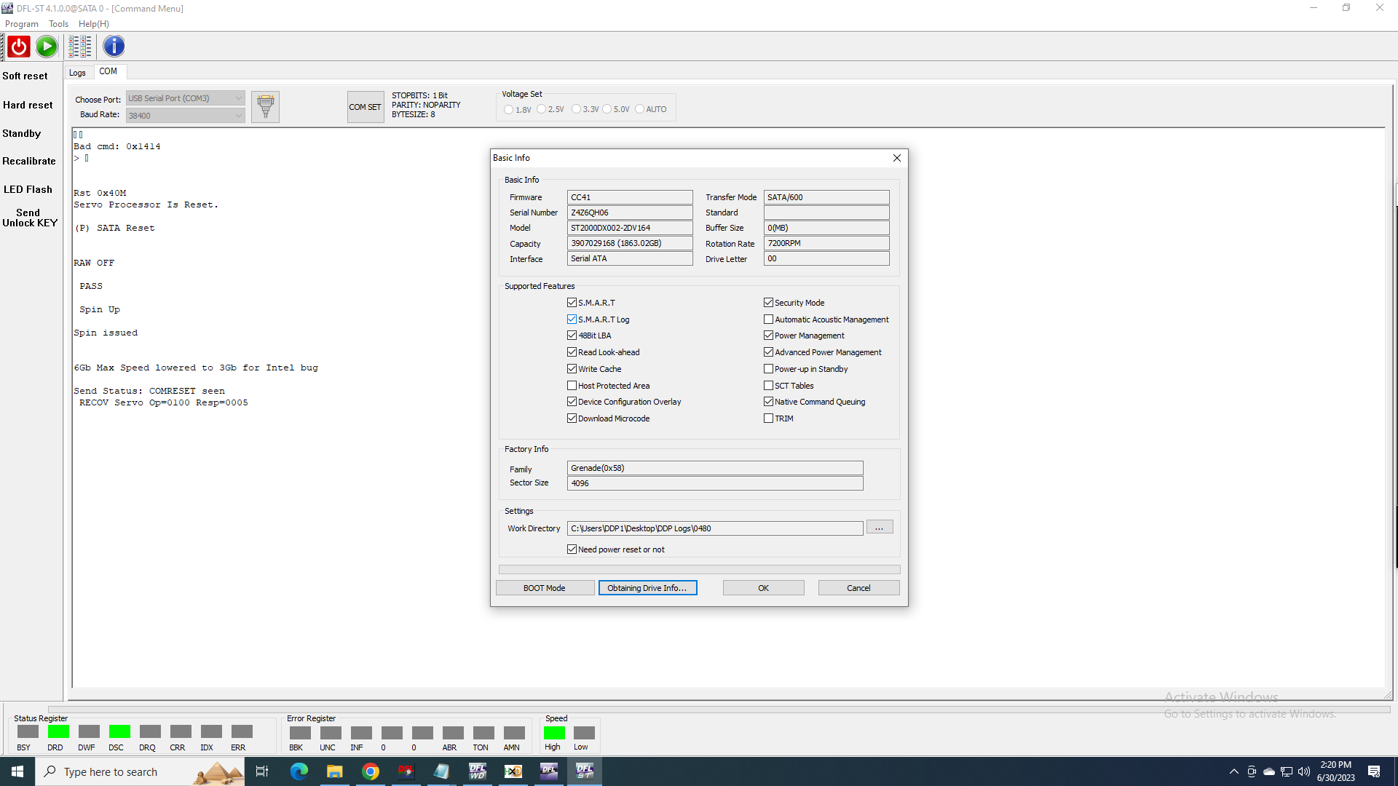Enable Automatic Acoustic Management checkbox

click(x=768, y=319)
